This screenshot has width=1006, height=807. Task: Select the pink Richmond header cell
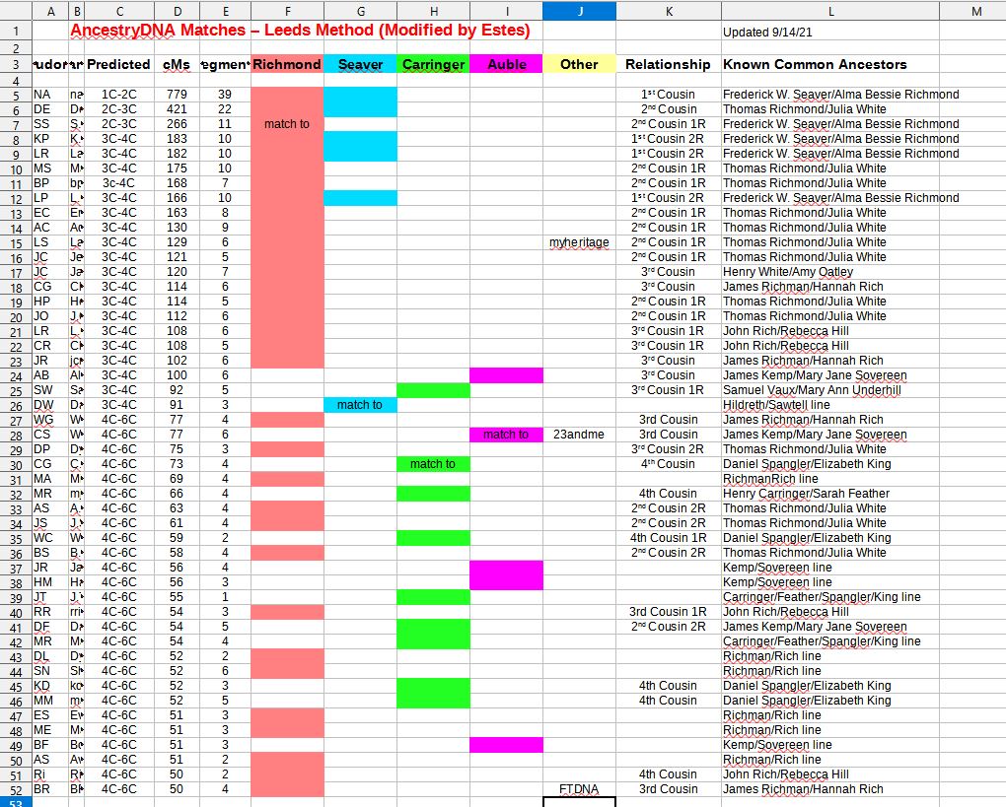287,63
